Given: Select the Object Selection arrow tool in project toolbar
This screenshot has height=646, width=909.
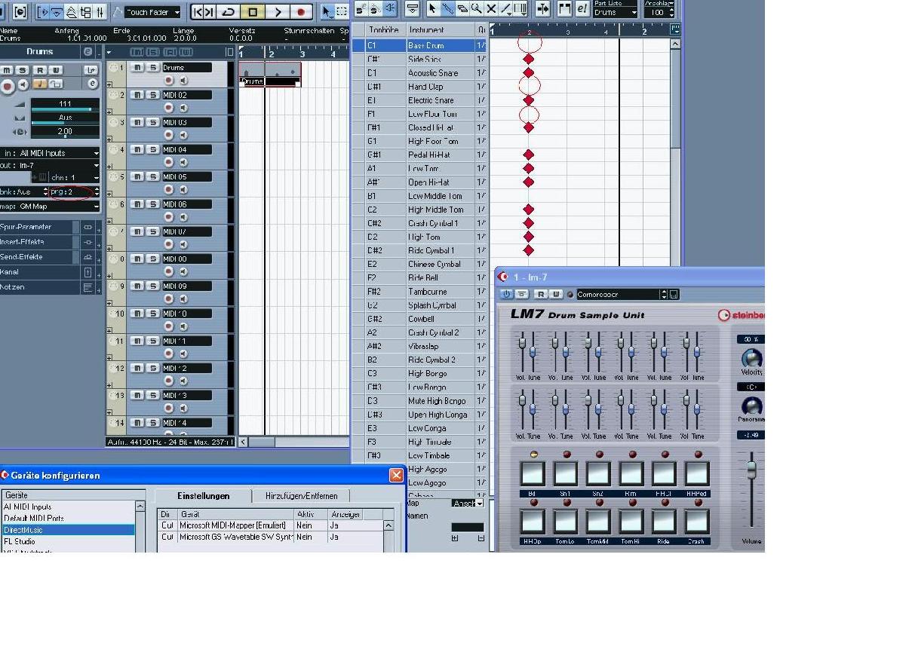Looking at the screenshot, I should [x=327, y=11].
